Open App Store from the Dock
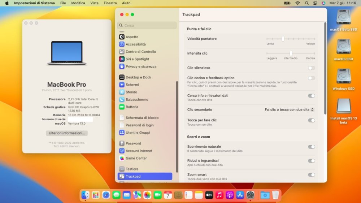Image resolution: width=361 pixels, height=203 pixels. (x=240, y=195)
